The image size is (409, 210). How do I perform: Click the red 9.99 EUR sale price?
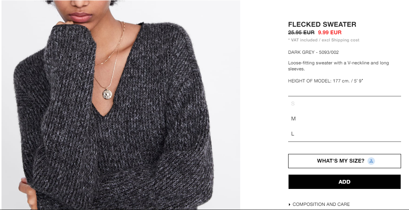[330, 32]
